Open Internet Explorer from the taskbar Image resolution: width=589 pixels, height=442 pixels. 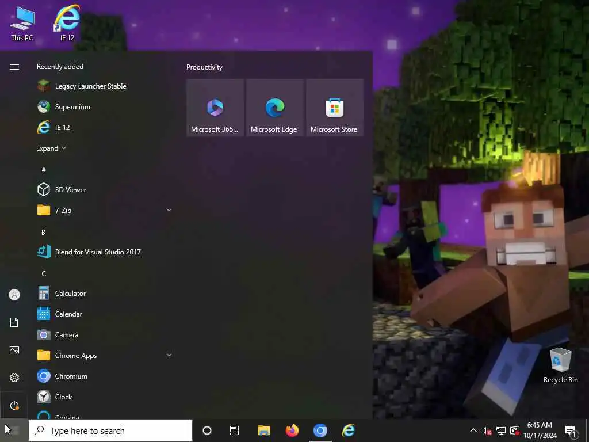click(x=348, y=430)
